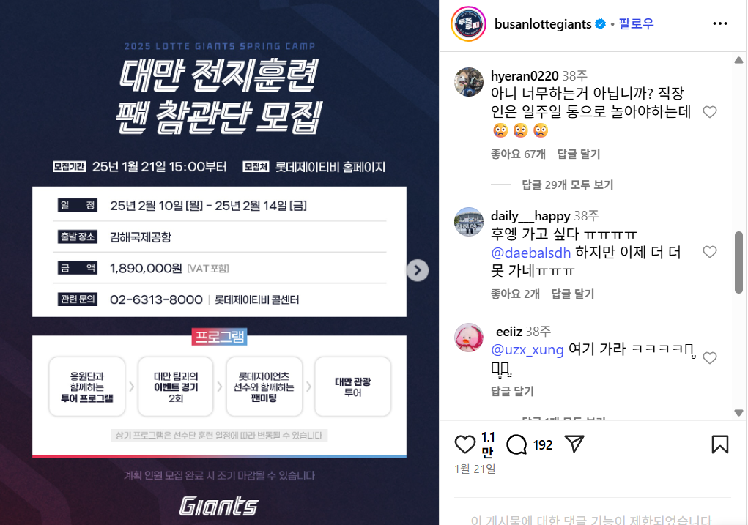This screenshot has height=525, width=748.
Task: Like daily__happy's comment
Action: coord(710,252)
